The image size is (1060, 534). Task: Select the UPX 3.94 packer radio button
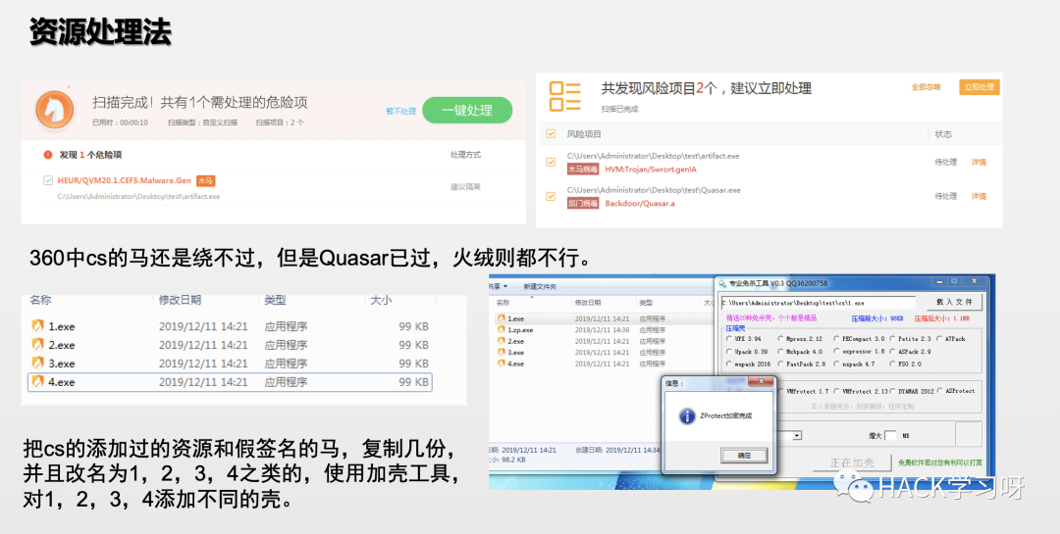coord(728,338)
